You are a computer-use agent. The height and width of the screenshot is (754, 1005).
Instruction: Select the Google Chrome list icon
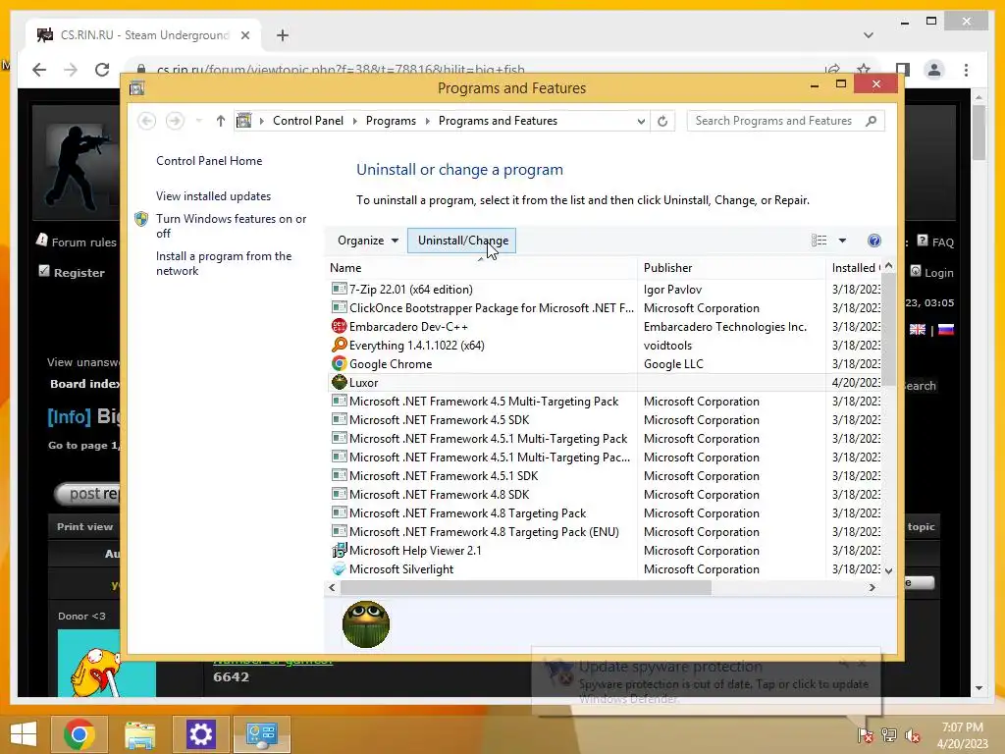pos(339,363)
